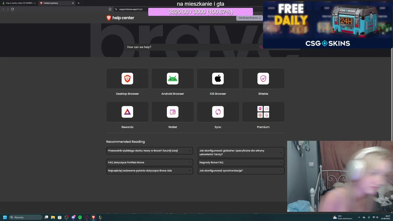The width and height of the screenshot is (393, 221).
Task: Click the 'Rewards' text label
Action: click(x=127, y=127)
